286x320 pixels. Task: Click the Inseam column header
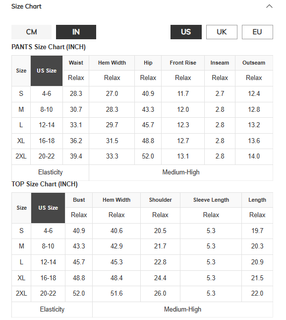click(220, 63)
